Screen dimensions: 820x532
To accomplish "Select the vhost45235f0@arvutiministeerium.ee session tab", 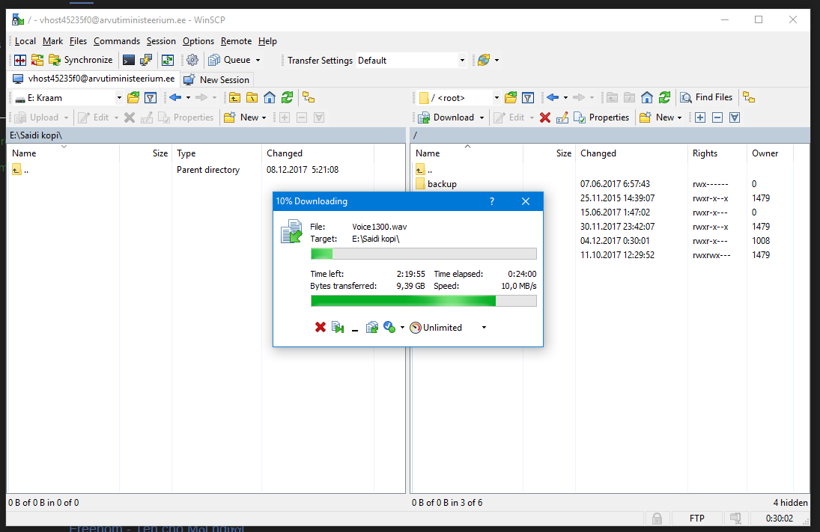I will (x=94, y=79).
